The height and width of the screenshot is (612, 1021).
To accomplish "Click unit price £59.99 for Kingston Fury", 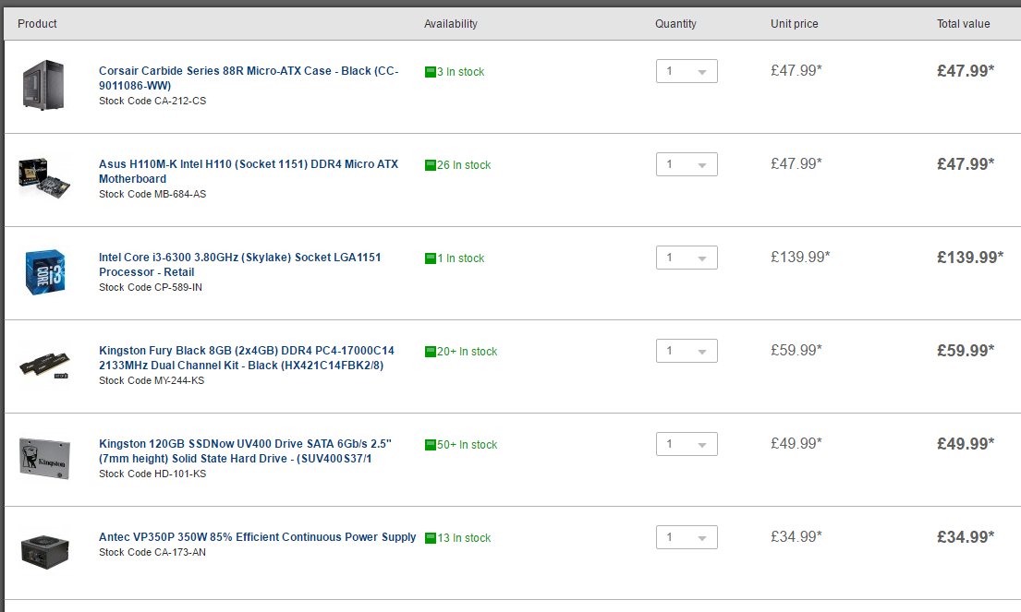I will coord(796,351).
